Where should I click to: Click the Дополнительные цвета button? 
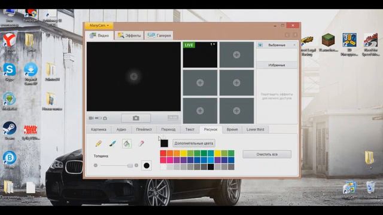click(x=194, y=143)
